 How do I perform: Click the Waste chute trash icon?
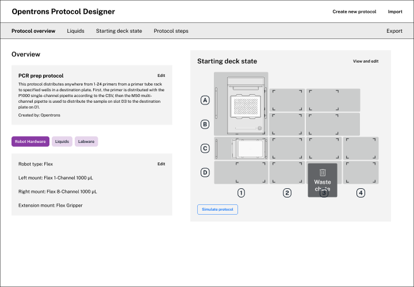pyautogui.click(x=323, y=173)
